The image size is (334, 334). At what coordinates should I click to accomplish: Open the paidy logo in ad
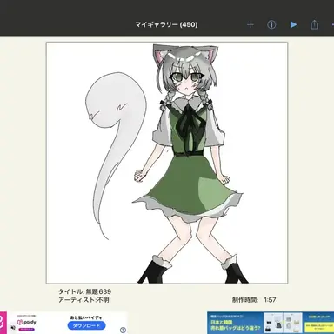coord(27,322)
